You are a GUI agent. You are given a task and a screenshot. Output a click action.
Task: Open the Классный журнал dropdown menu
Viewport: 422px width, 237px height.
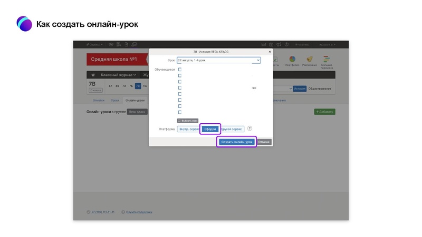point(118,75)
